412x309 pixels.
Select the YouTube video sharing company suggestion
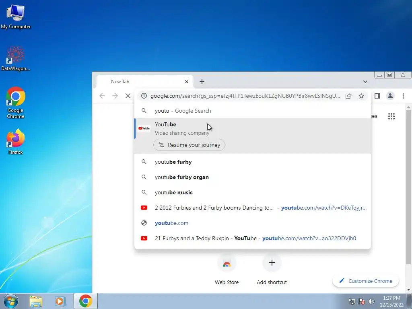point(253,129)
